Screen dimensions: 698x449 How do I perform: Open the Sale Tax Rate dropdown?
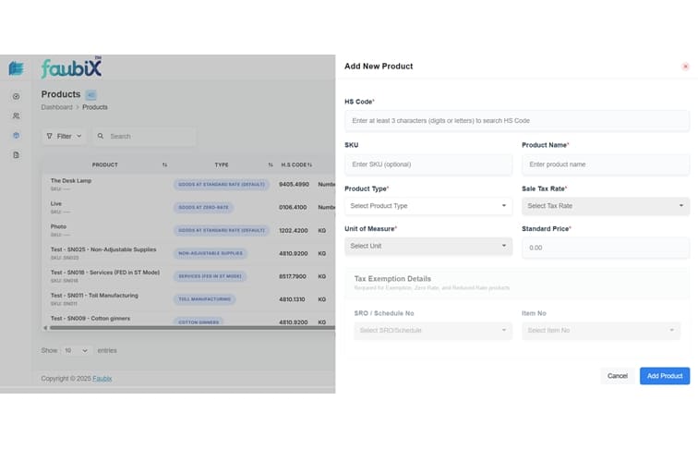click(x=605, y=206)
